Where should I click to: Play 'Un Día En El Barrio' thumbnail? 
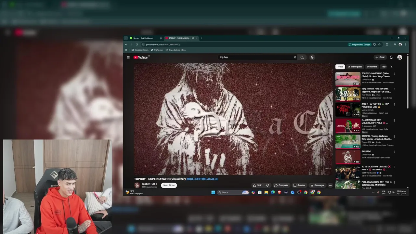coord(348,94)
